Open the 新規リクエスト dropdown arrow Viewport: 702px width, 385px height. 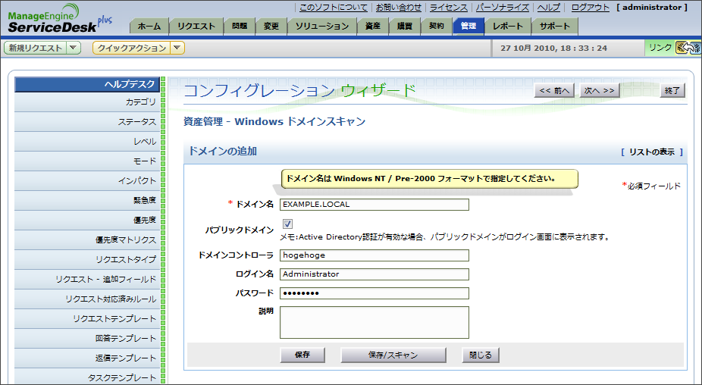tap(74, 48)
